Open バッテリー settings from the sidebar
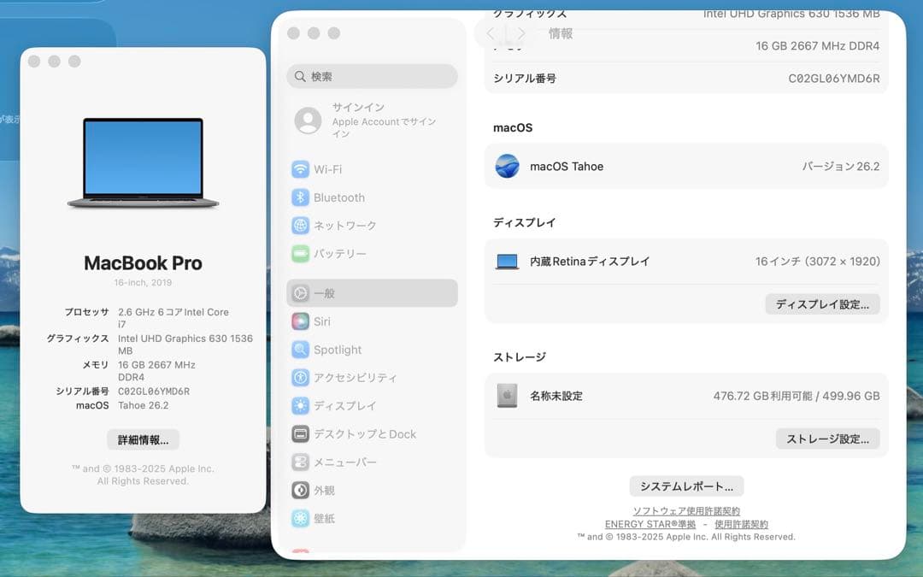Image resolution: width=923 pixels, height=577 pixels. pos(340,254)
